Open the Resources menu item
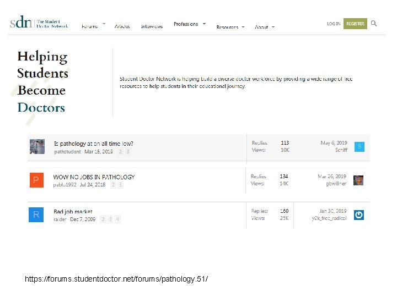 coord(227,27)
